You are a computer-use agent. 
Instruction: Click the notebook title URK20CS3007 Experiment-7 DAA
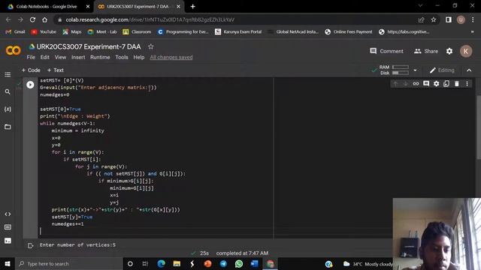[x=89, y=46]
